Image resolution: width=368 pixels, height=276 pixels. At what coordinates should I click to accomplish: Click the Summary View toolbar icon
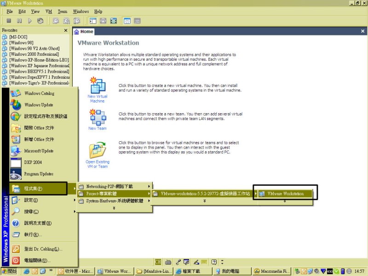click(127, 21)
